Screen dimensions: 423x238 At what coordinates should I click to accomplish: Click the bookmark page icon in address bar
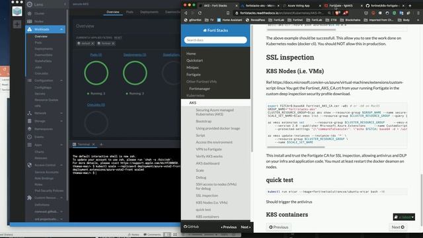point(228,13)
